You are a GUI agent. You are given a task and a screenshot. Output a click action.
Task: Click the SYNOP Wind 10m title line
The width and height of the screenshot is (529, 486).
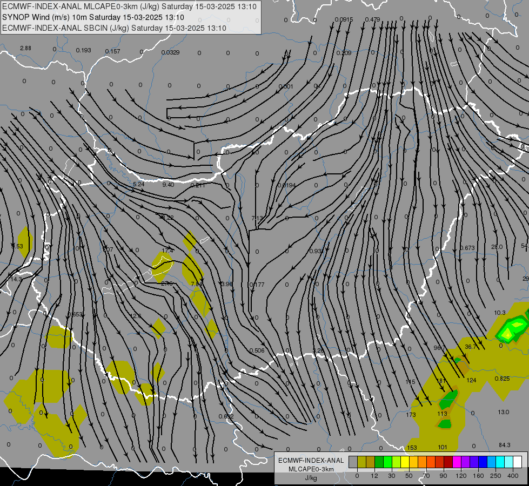(93, 17)
